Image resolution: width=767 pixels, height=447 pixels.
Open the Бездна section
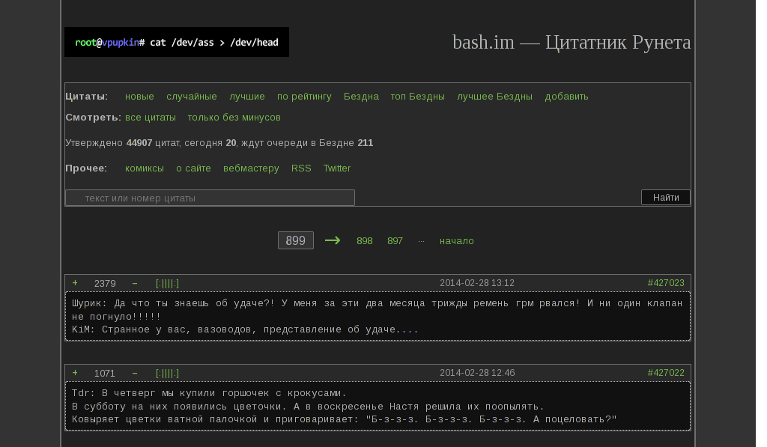point(362,96)
